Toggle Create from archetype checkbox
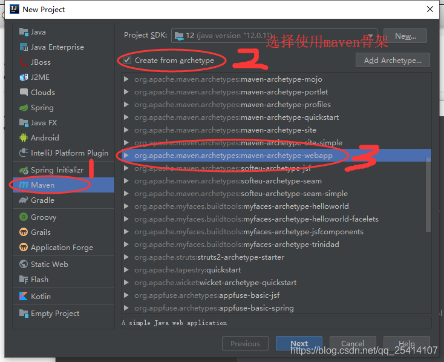 click(x=127, y=60)
